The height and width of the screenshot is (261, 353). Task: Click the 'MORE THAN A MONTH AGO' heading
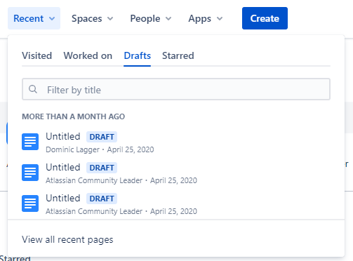tap(74, 116)
